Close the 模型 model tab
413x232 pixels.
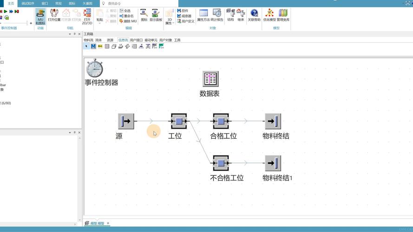coord(108,223)
